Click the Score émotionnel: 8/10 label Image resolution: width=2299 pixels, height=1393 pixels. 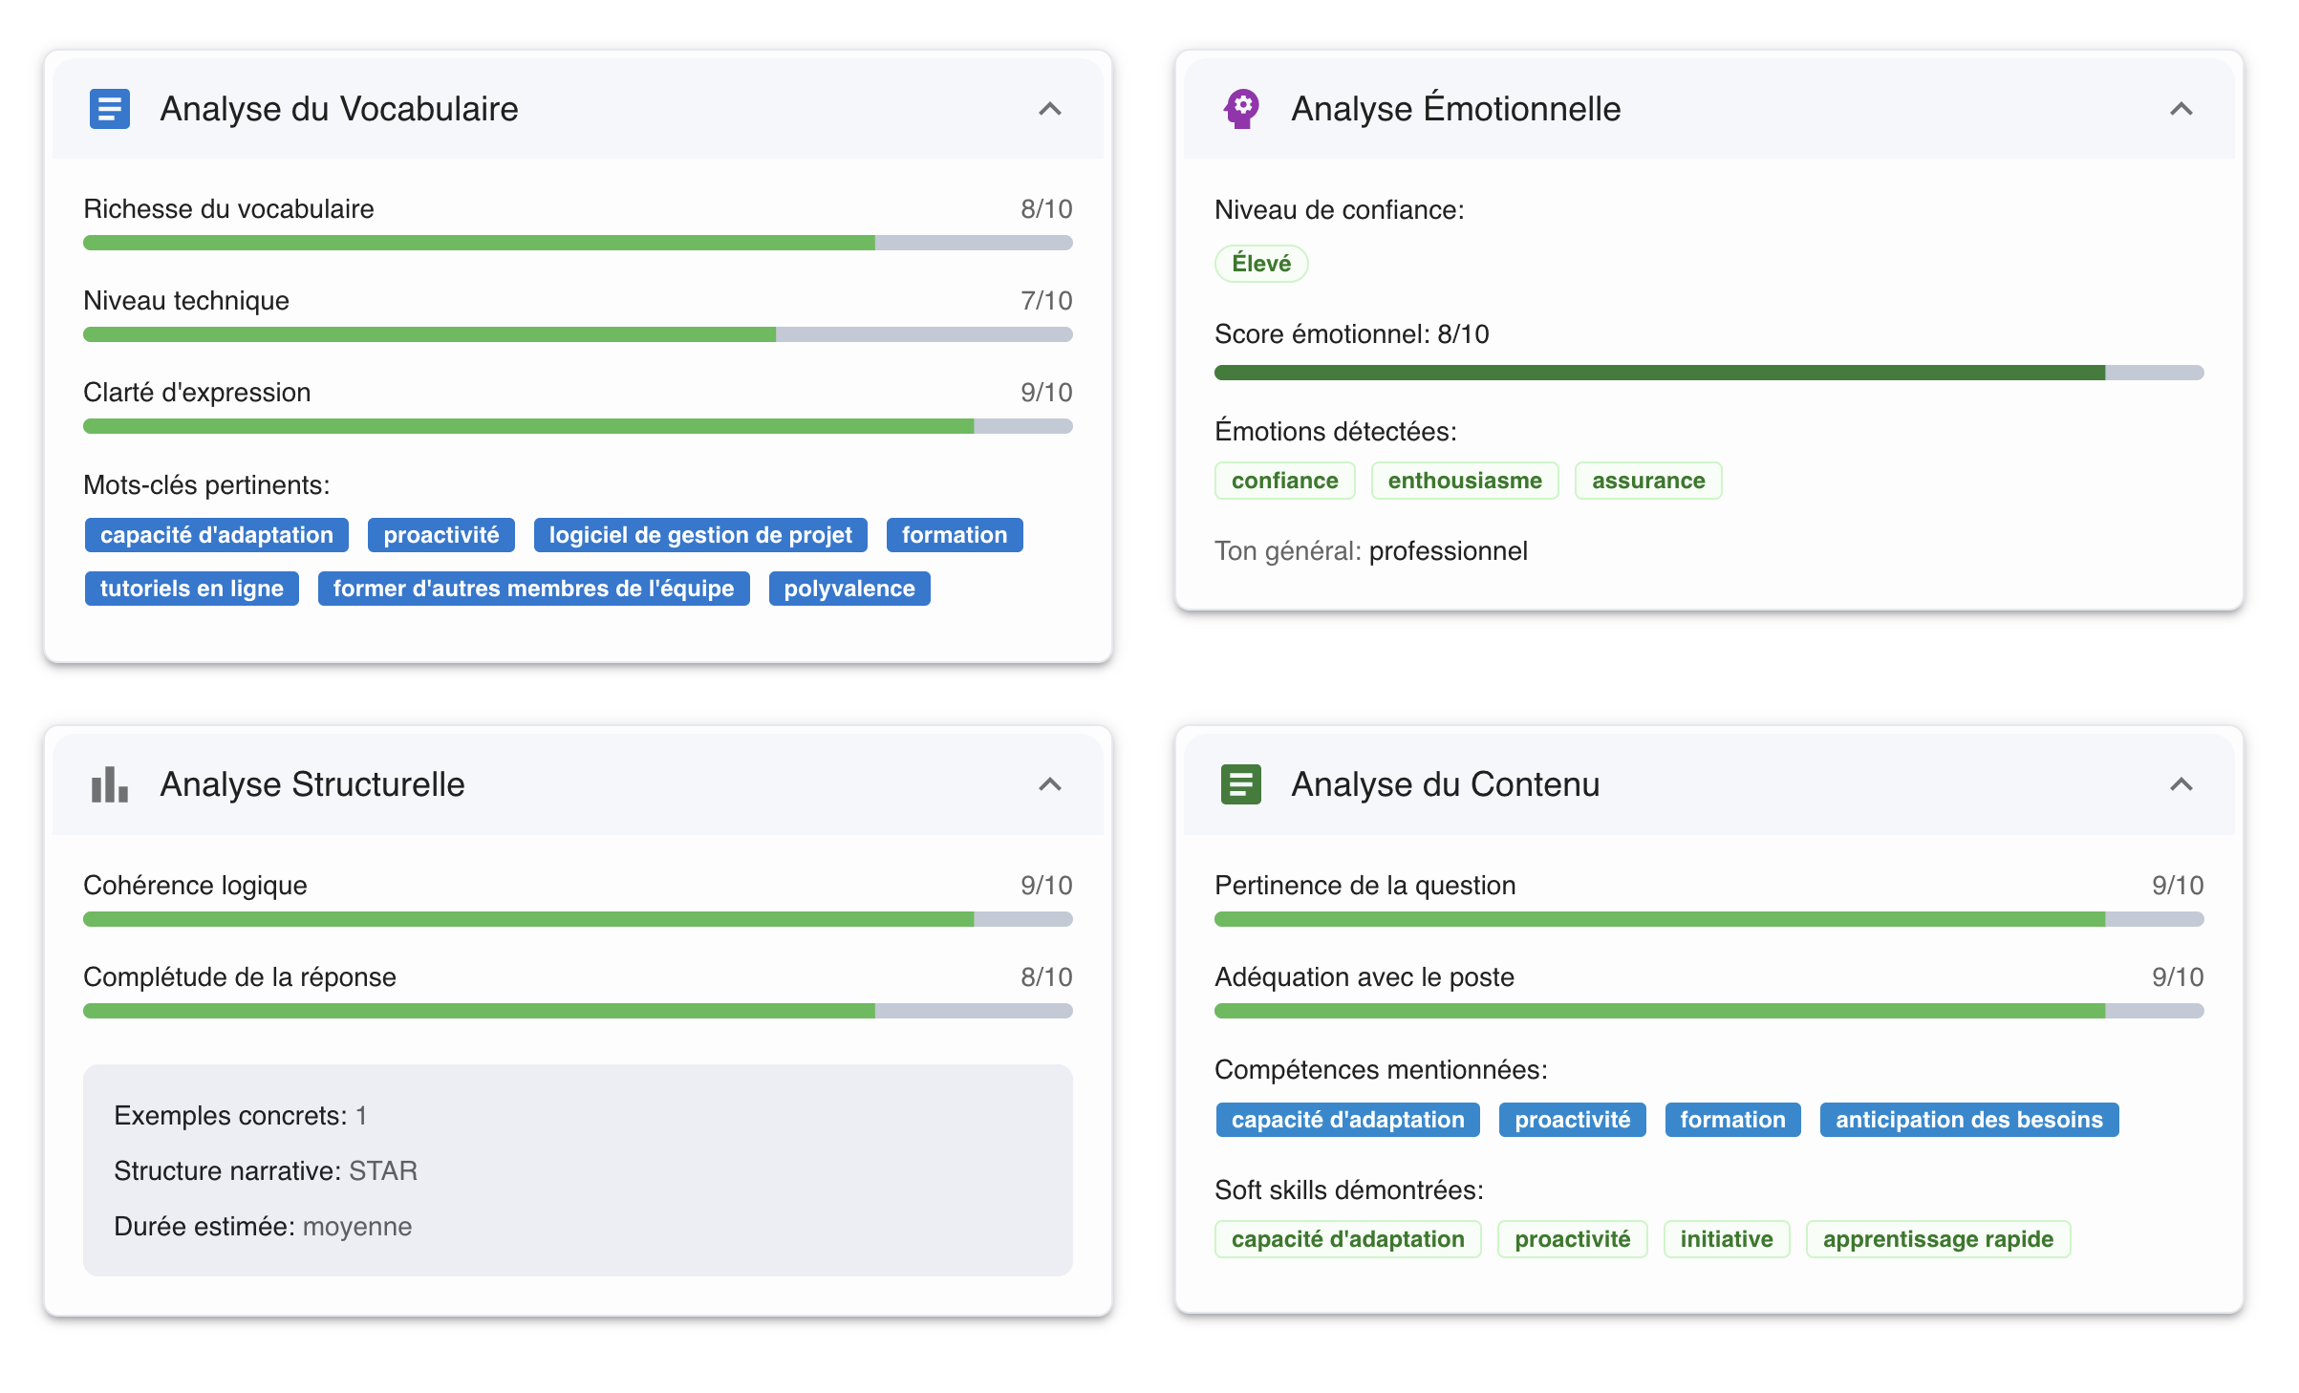click(1352, 334)
